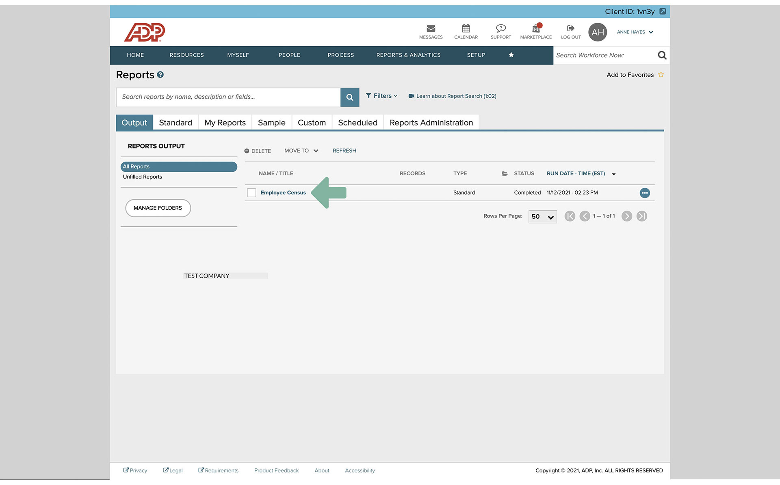Open Employee Census row actions ellipsis
The width and height of the screenshot is (780, 485).
pyautogui.click(x=645, y=193)
